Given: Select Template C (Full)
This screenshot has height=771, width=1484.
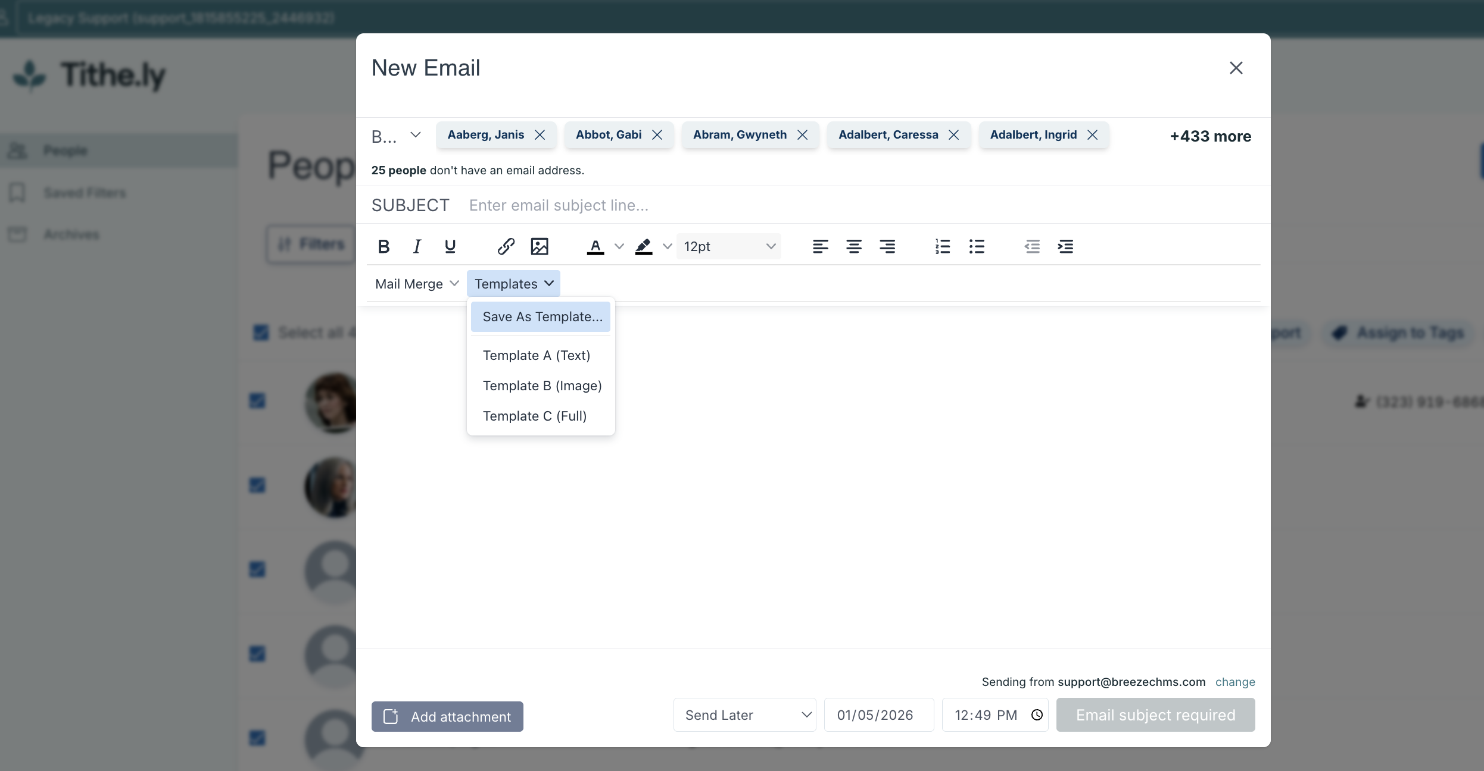Looking at the screenshot, I should 541,416.
